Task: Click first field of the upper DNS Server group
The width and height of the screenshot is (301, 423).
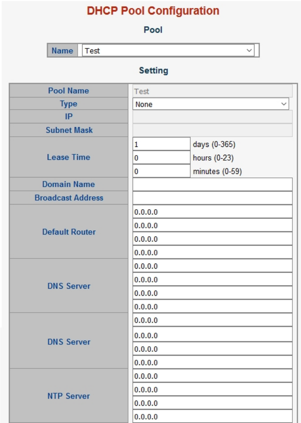Action: tap(212, 266)
